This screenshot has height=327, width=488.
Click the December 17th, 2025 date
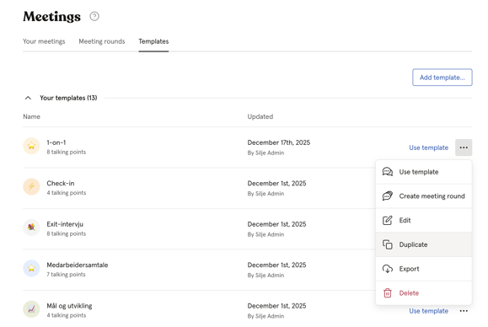pyautogui.click(x=279, y=142)
